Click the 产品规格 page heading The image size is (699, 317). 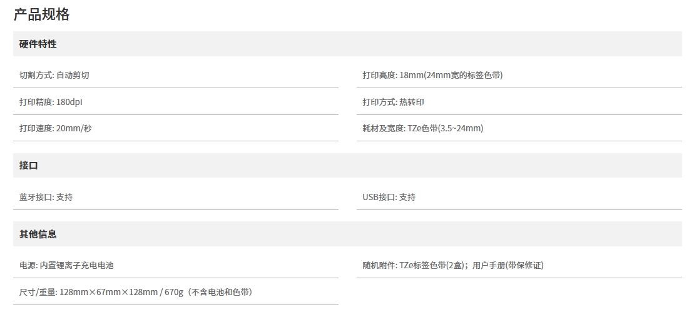point(41,15)
